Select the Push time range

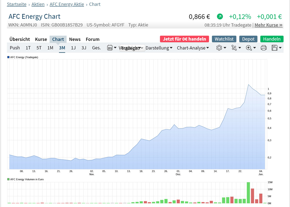[x=15, y=48]
